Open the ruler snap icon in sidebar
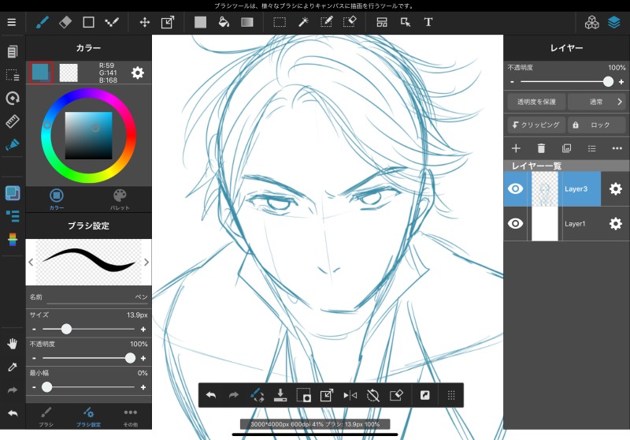 (13, 121)
